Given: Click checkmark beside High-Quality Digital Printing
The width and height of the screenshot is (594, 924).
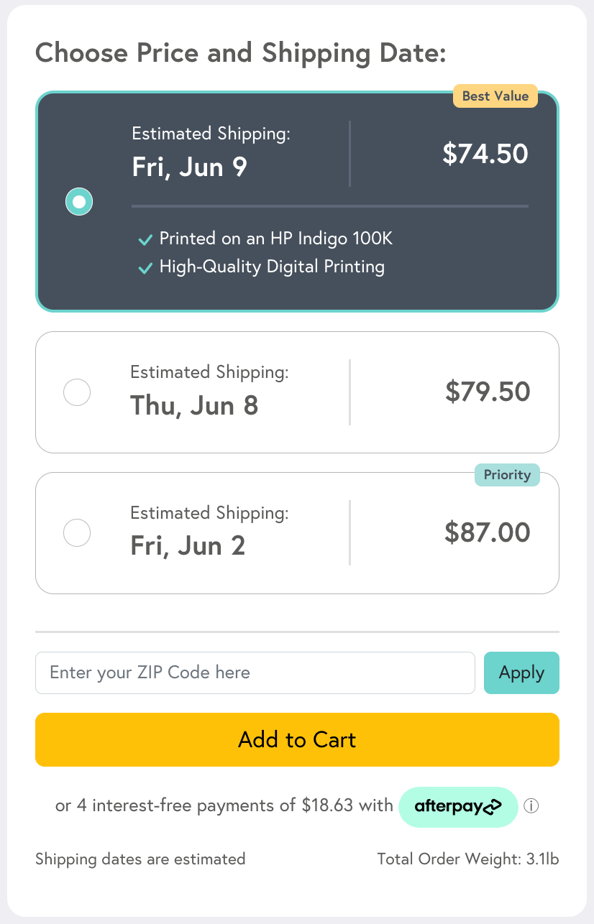Looking at the screenshot, I should click(x=145, y=268).
